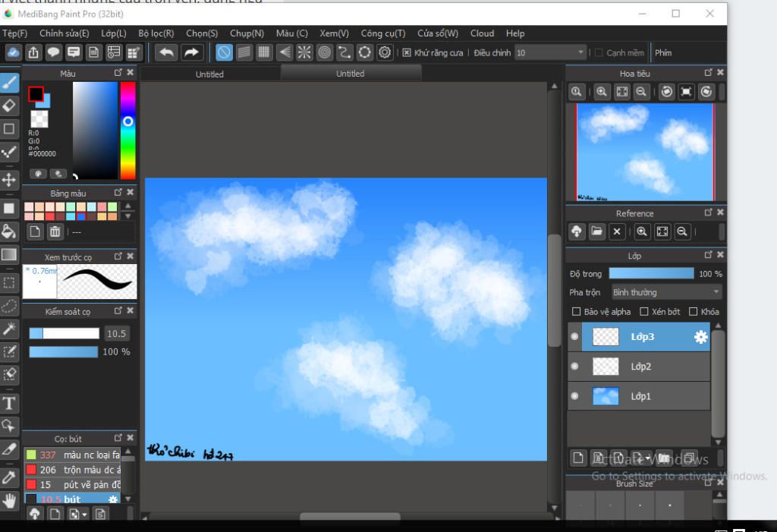Image resolution: width=777 pixels, height=532 pixels.
Task: Undock the Kiểm soát cọ panel
Action: tap(118, 310)
